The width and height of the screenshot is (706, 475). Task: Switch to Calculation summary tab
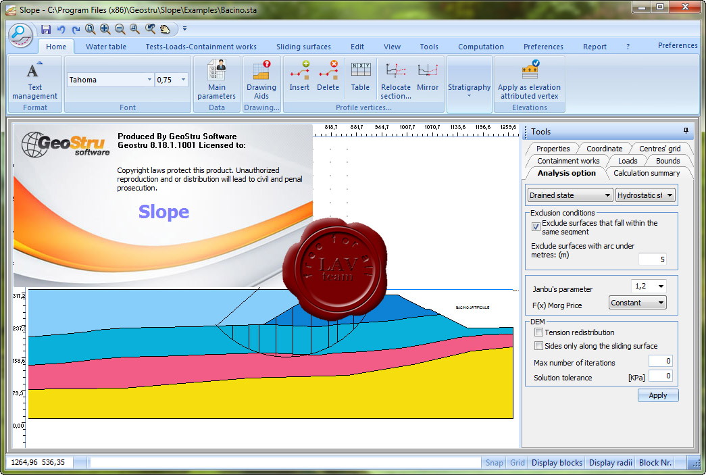(x=647, y=173)
